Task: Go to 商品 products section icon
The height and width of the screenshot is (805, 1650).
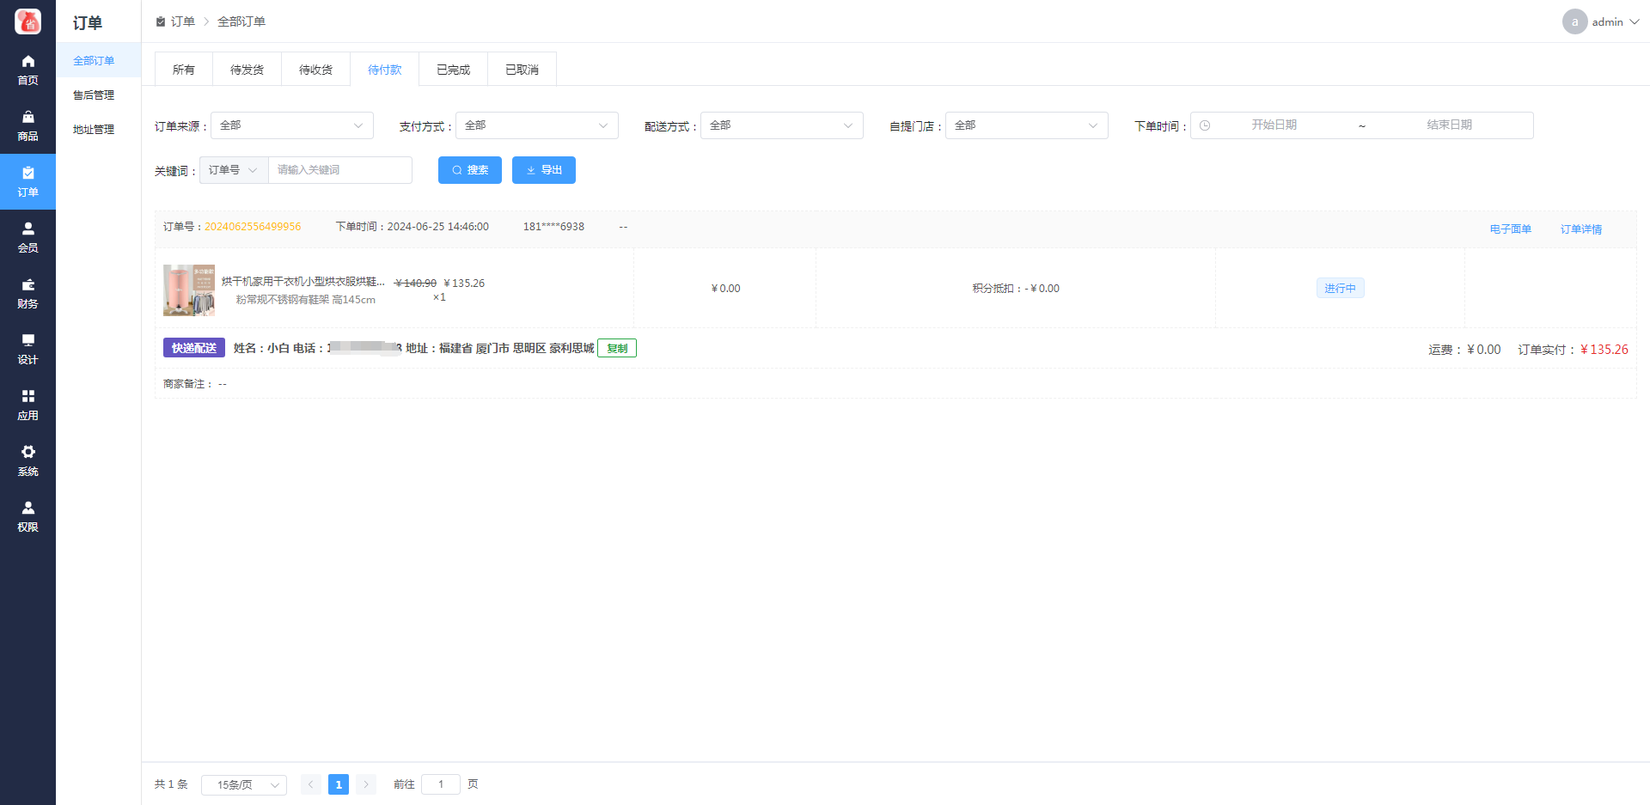Action: coord(27,118)
